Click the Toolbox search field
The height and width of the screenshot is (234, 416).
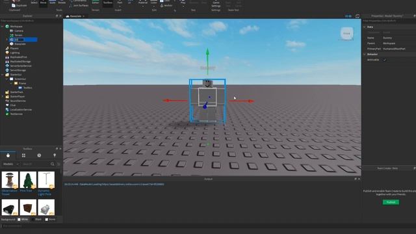click(x=35, y=164)
